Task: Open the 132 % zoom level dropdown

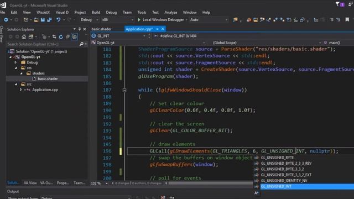Action: [107, 183]
